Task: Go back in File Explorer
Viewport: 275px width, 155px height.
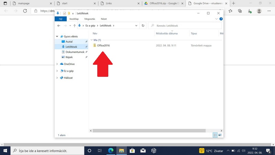Action: 59,25
